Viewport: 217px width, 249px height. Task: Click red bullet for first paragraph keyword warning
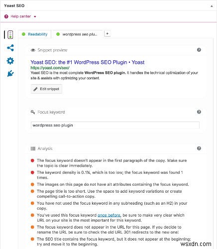(32, 160)
